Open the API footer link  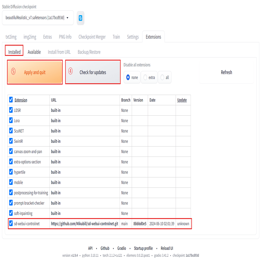(90, 248)
